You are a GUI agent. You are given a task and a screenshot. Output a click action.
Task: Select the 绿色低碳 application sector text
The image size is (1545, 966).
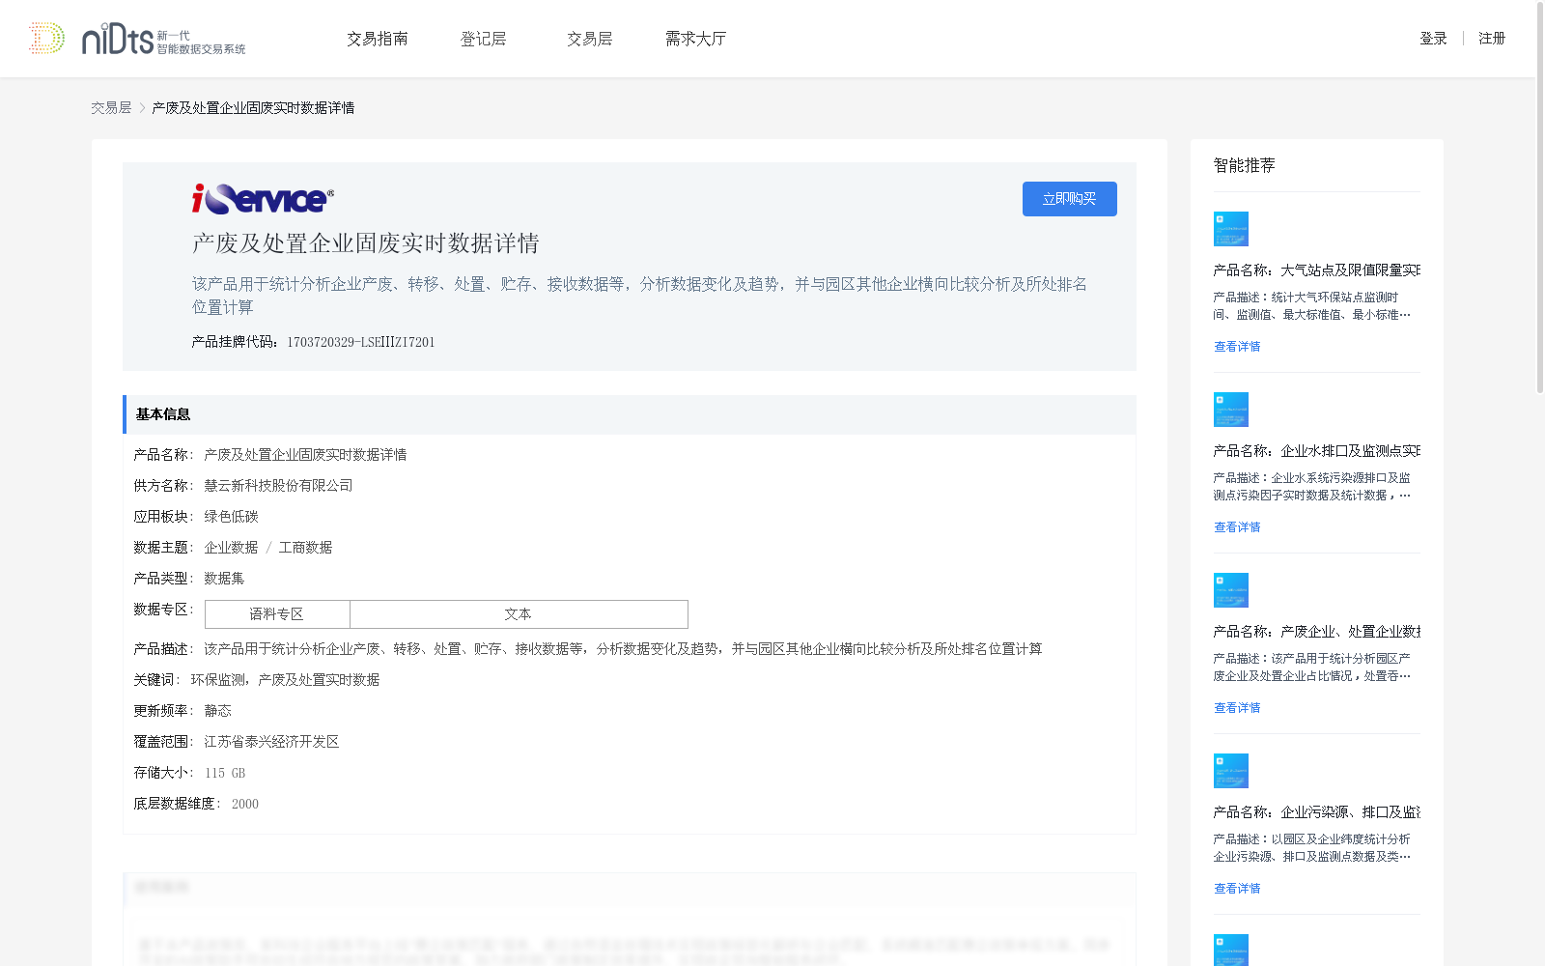231,517
